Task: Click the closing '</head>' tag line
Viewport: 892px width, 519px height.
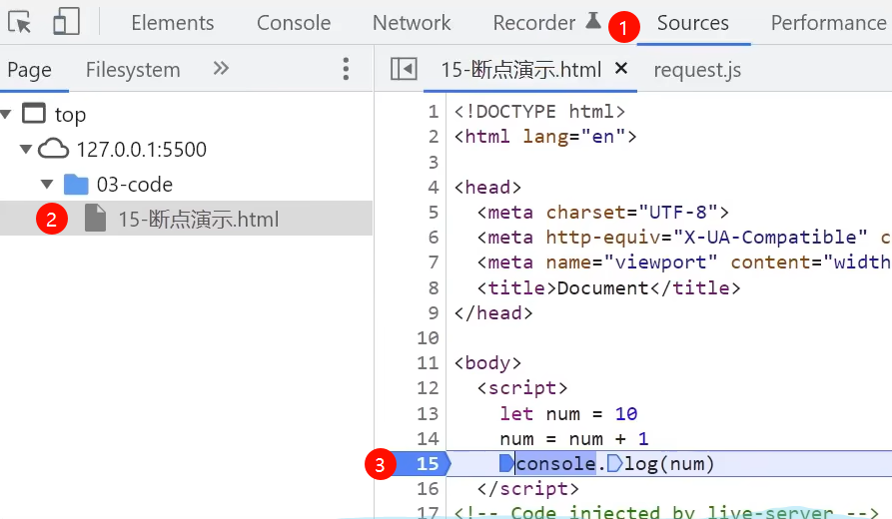Action: [493, 313]
